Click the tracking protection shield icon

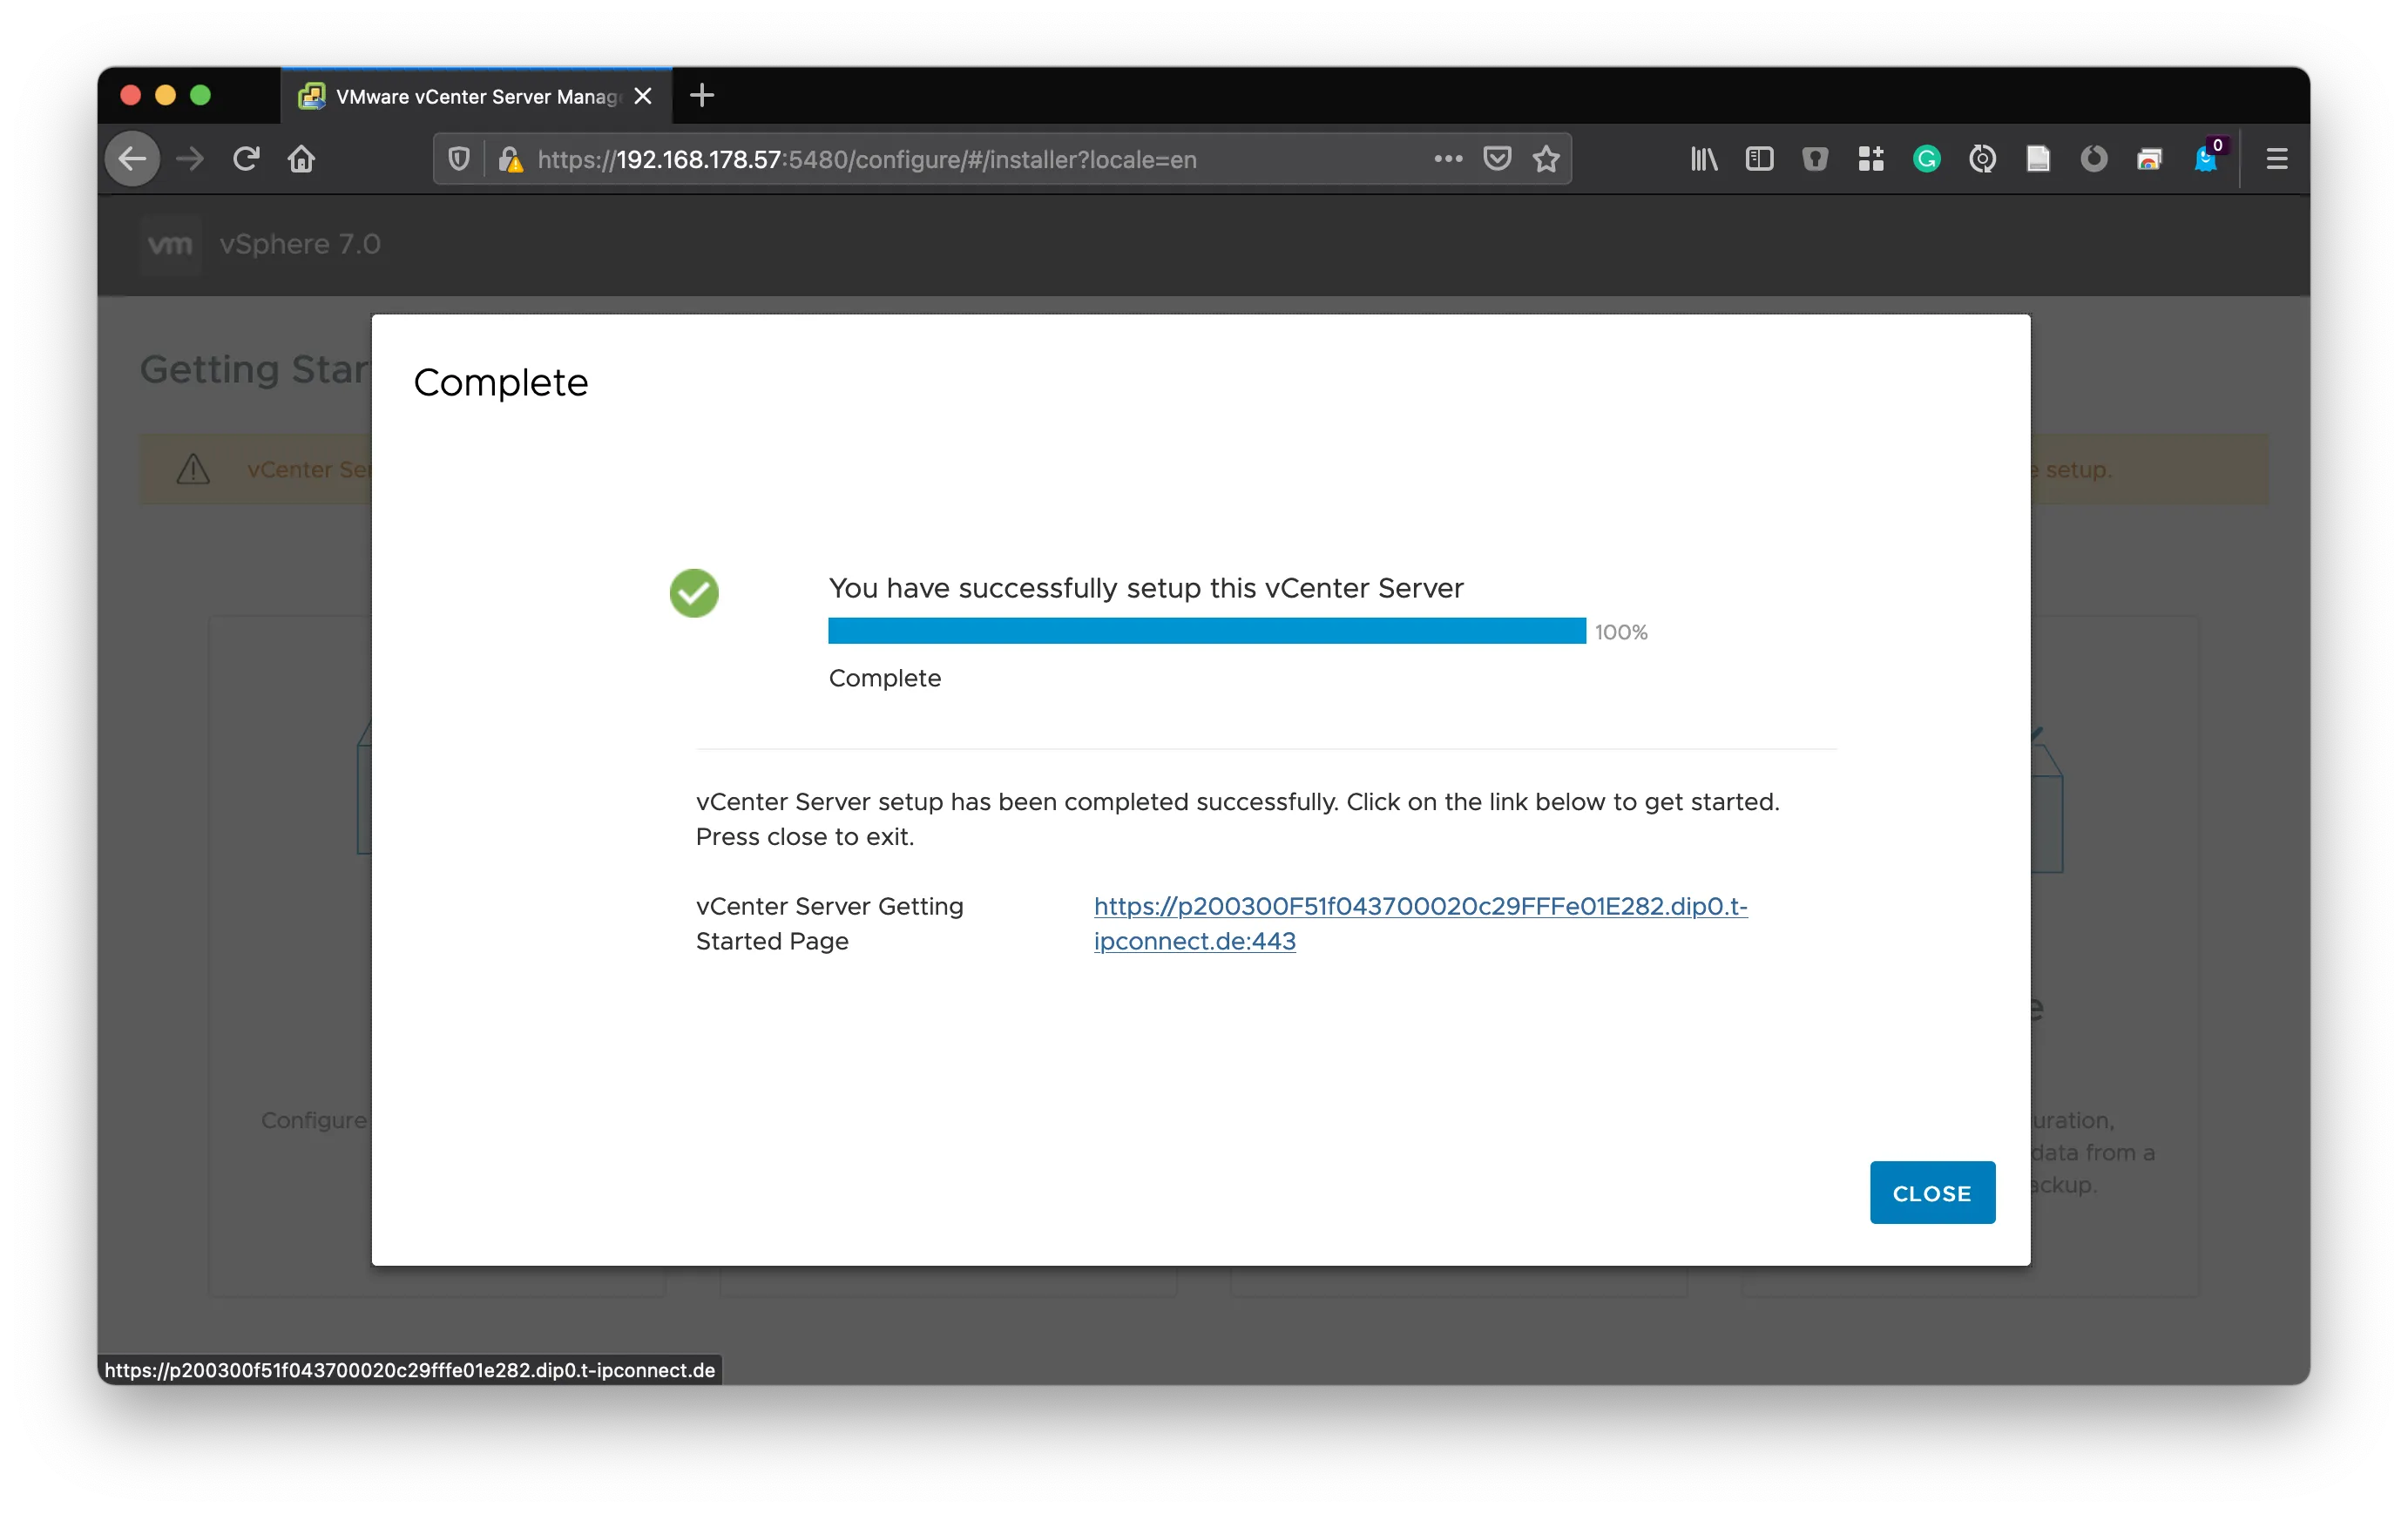[x=459, y=159]
